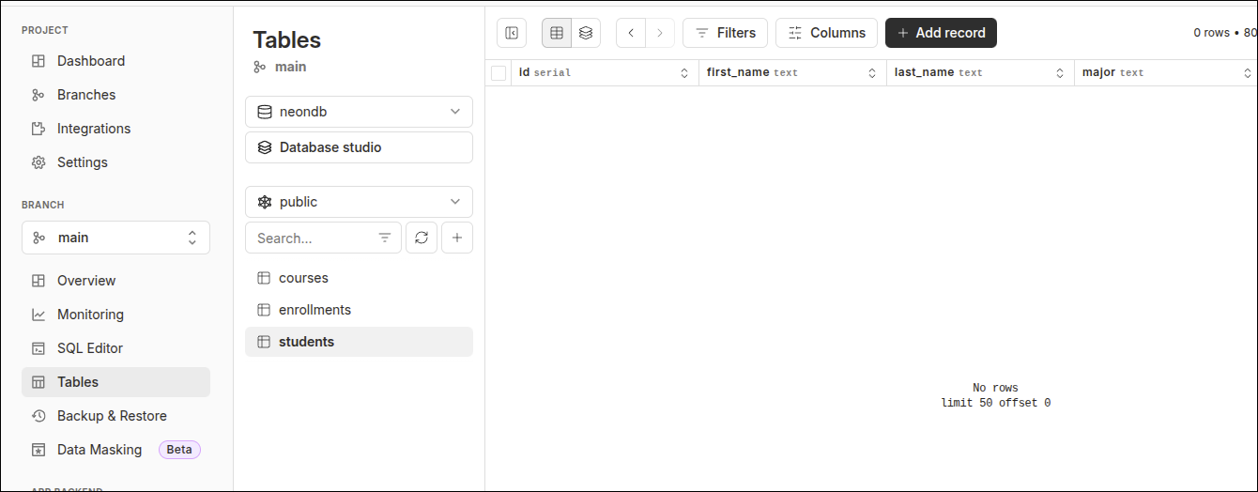Switch to stacked layers view

pyautogui.click(x=586, y=33)
